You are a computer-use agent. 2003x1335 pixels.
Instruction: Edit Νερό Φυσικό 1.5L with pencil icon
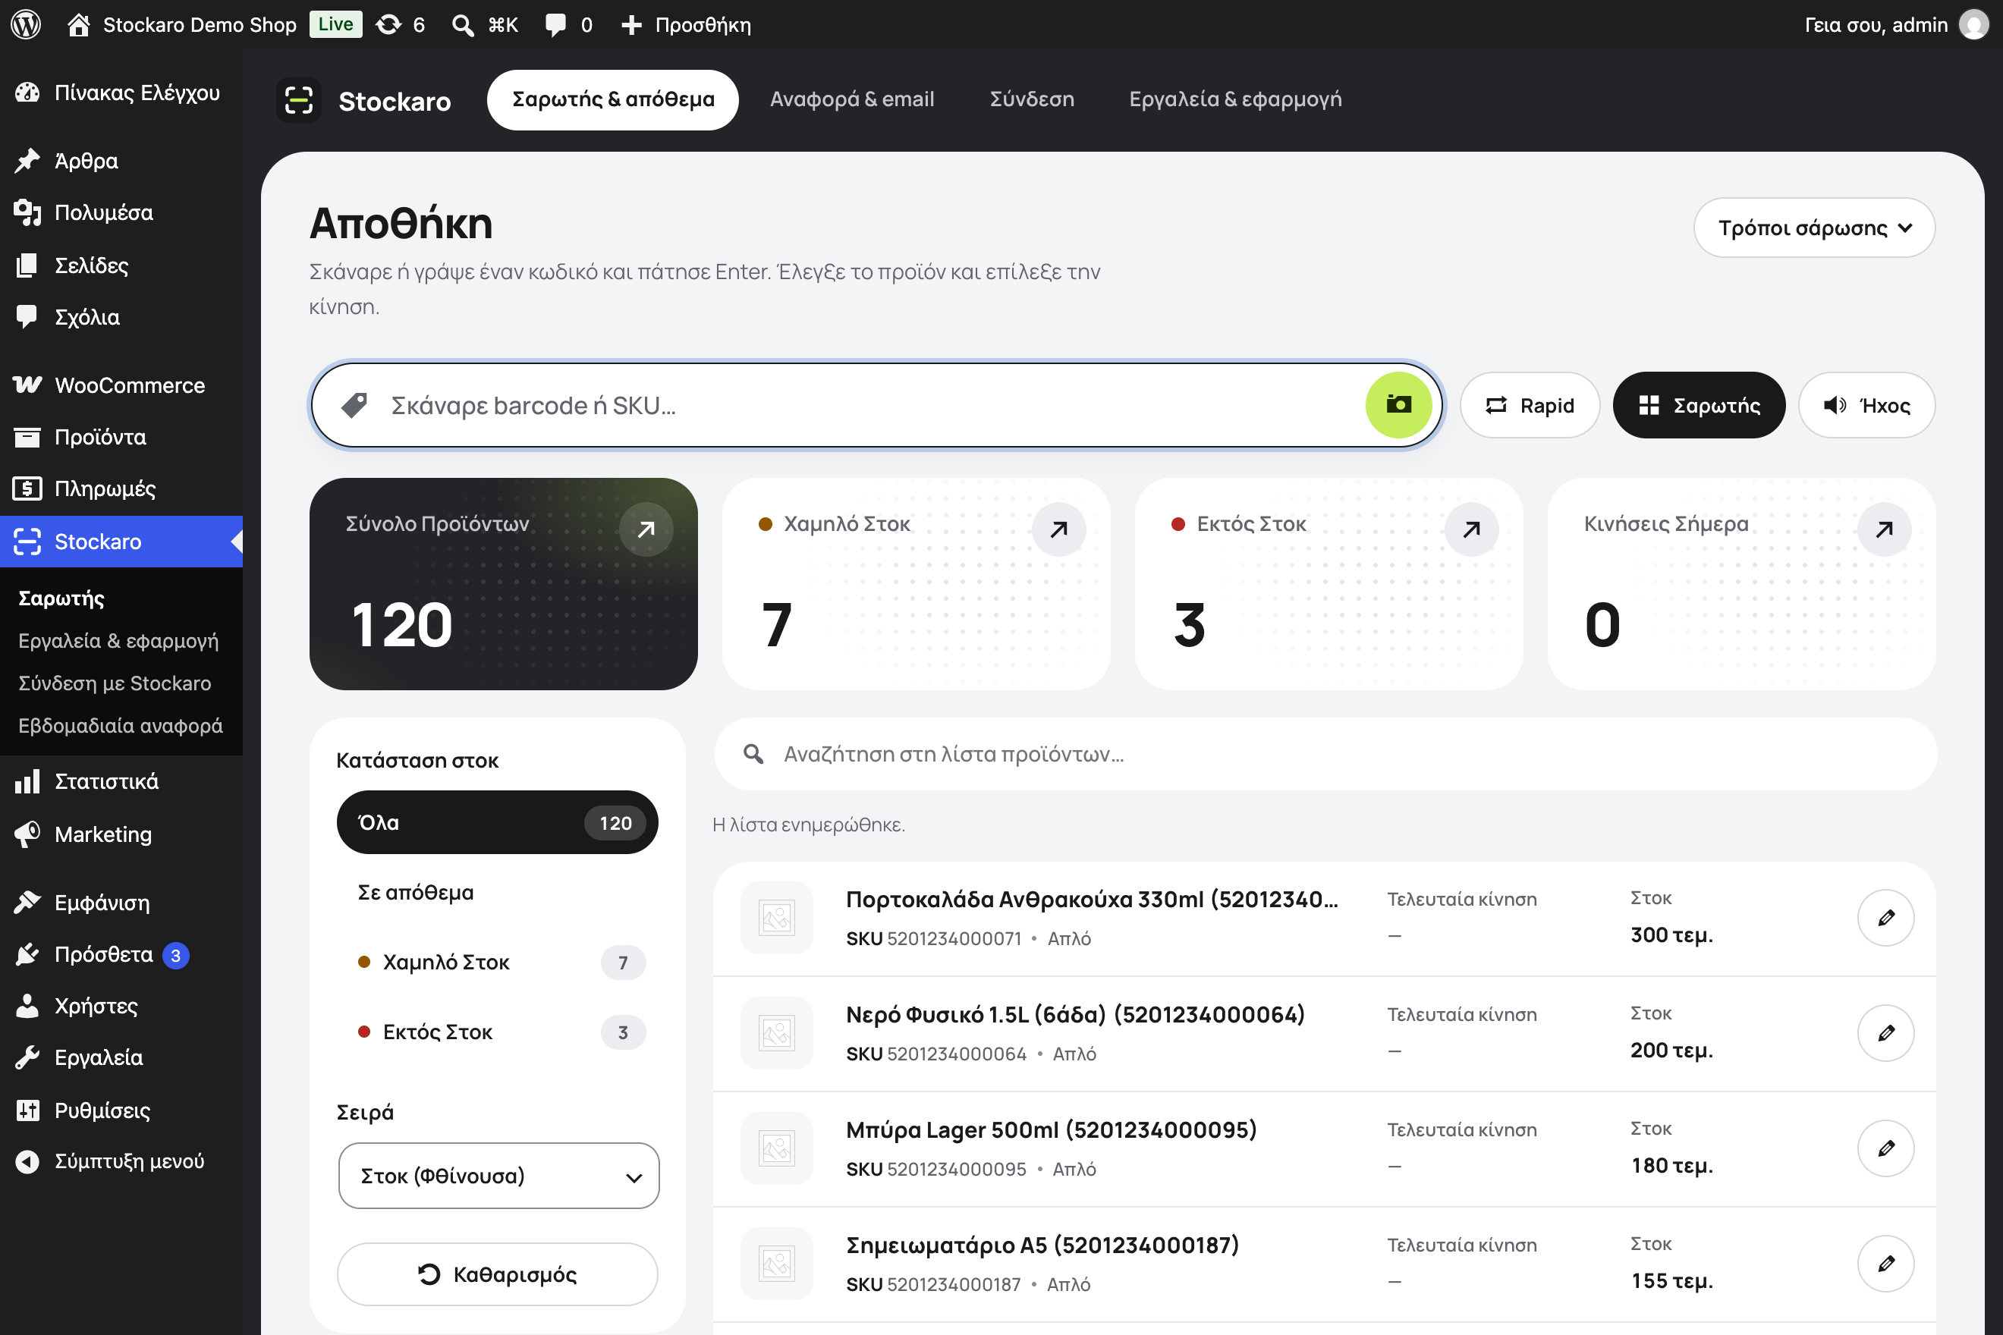coord(1885,1033)
